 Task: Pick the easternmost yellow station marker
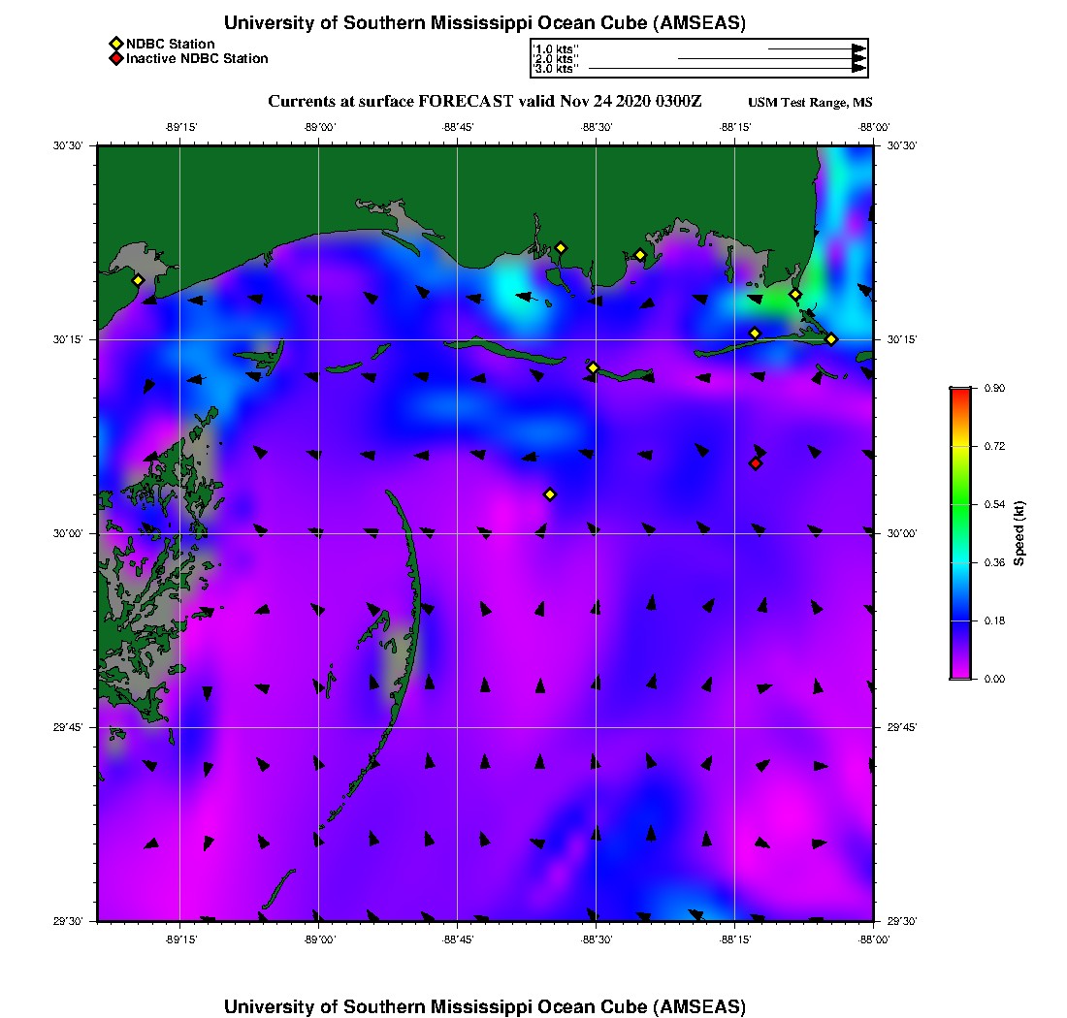tap(831, 338)
